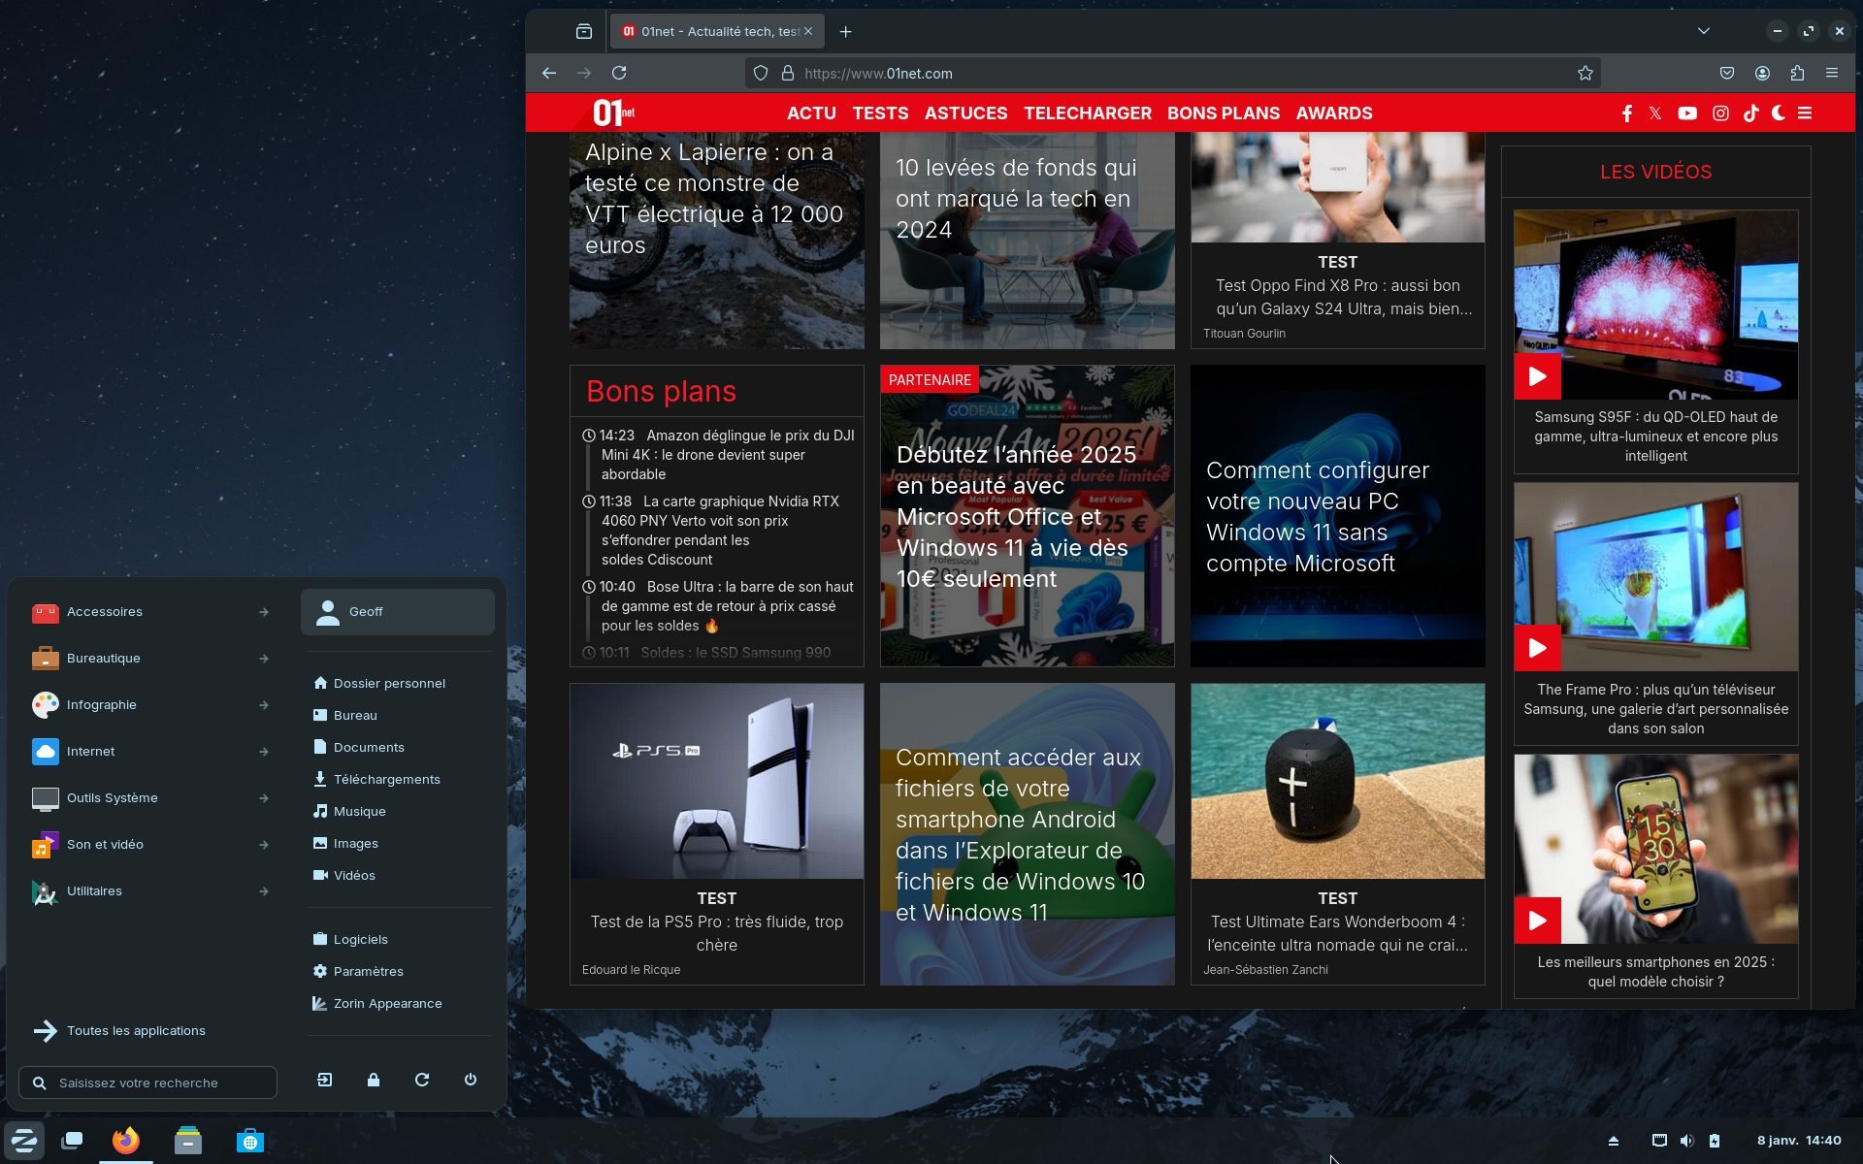Launch Logiciels from the menu
The height and width of the screenshot is (1164, 1863).
click(x=398, y=940)
